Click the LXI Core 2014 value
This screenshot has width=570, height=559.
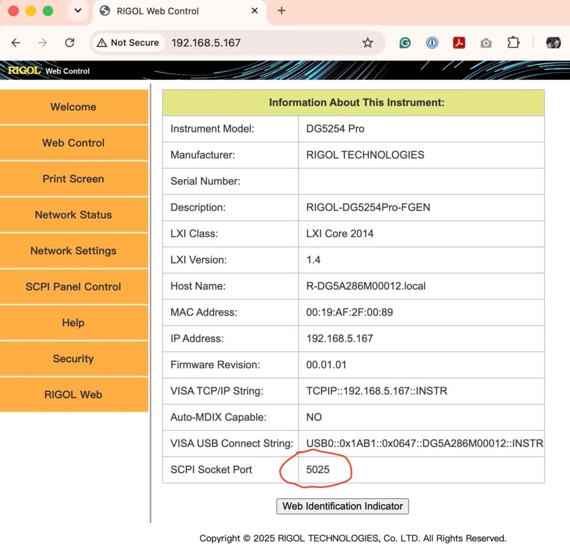click(340, 233)
